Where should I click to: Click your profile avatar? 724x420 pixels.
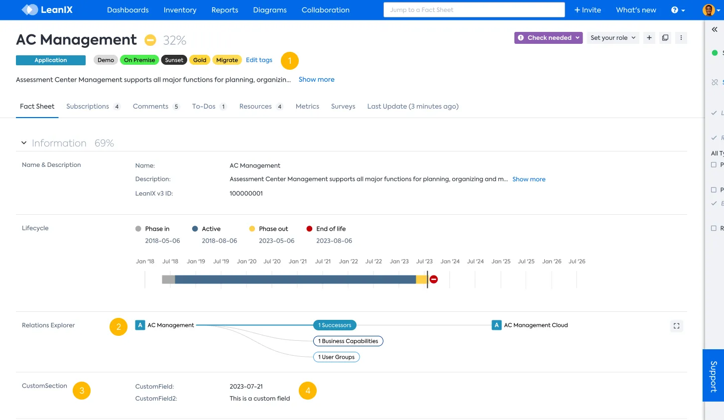point(708,9)
